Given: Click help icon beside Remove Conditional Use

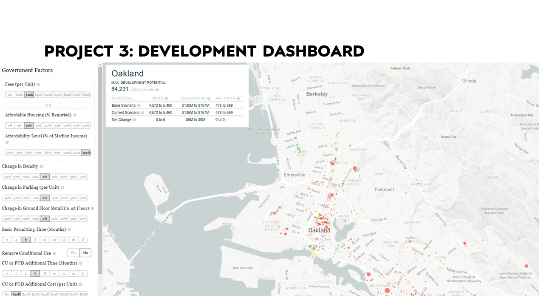Looking at the screenshot, I should pos(54,253).
